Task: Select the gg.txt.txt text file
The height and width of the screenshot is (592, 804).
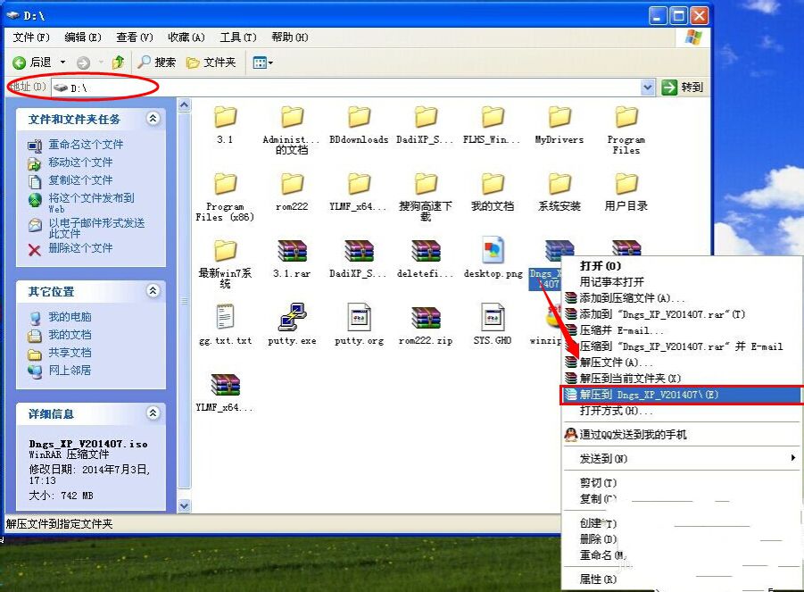Action: (x=225, y=318)
